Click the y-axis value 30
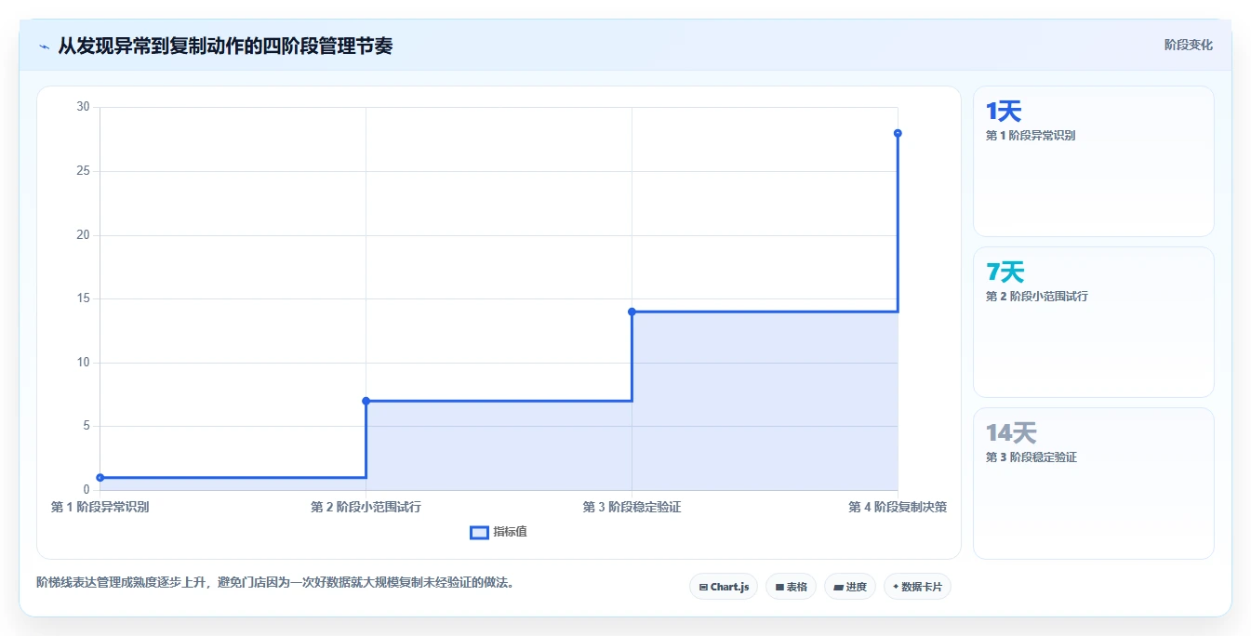 (x=83, y=107)
